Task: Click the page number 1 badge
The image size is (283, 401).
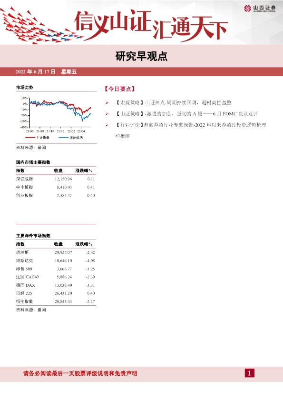Action: coord(250,373)
